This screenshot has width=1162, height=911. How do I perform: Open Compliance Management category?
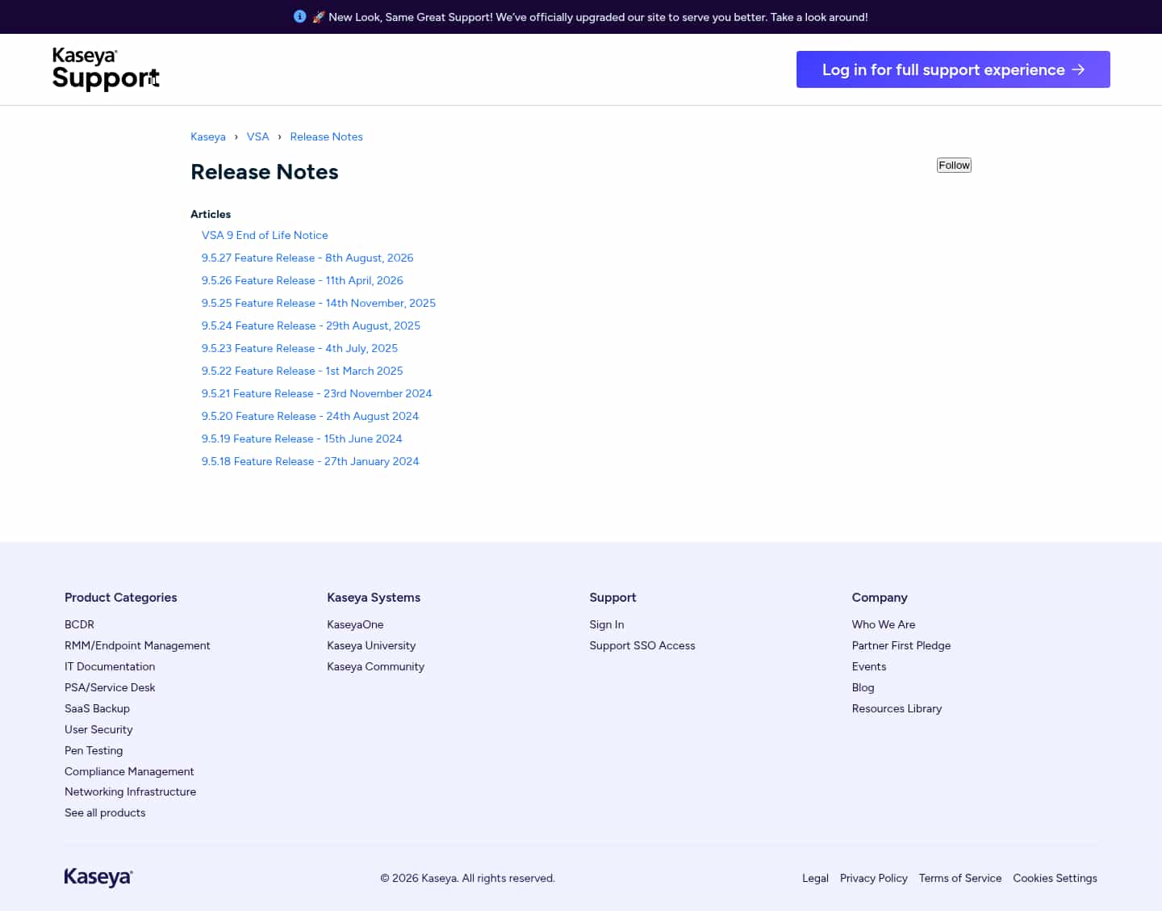pyautogui.click(x=129, y=771)
